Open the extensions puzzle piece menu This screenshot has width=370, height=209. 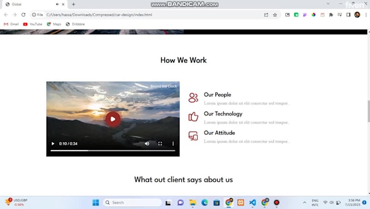tap(331, 15)
